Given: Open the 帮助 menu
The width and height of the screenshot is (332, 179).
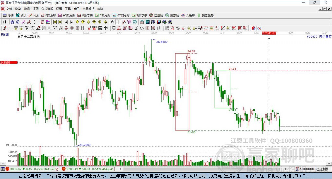Looking at the screenshot, I should click(x=100, y=9).
